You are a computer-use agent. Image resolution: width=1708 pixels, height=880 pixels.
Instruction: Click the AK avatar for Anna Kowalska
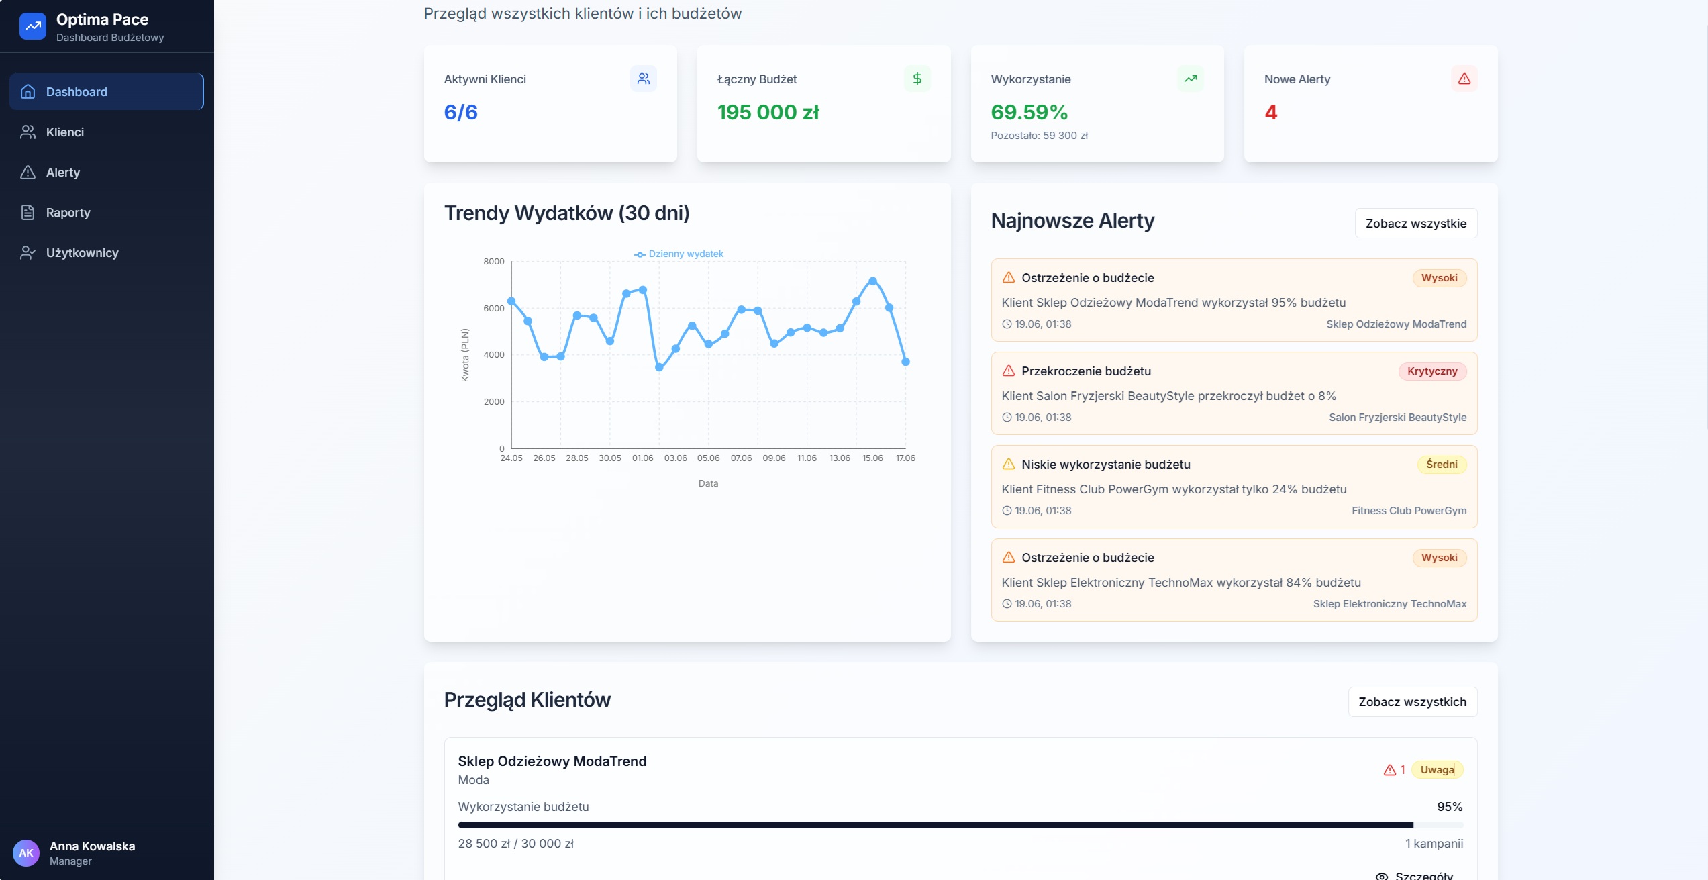[26, 852]
